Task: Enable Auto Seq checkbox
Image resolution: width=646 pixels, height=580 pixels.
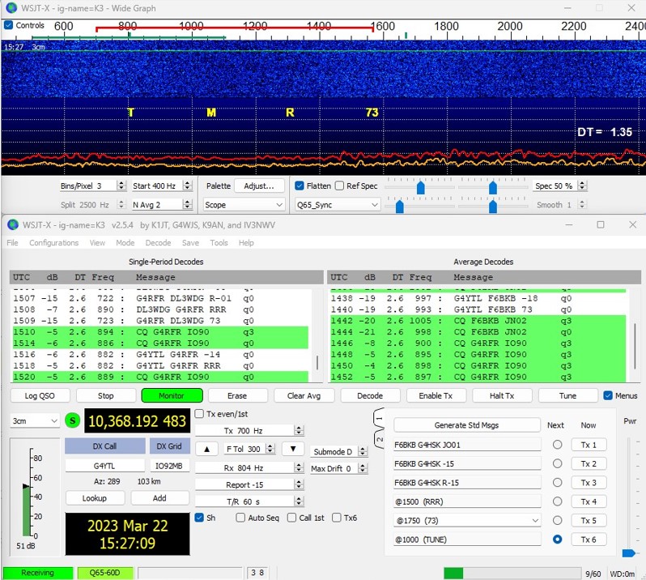Action: (239, 518)
